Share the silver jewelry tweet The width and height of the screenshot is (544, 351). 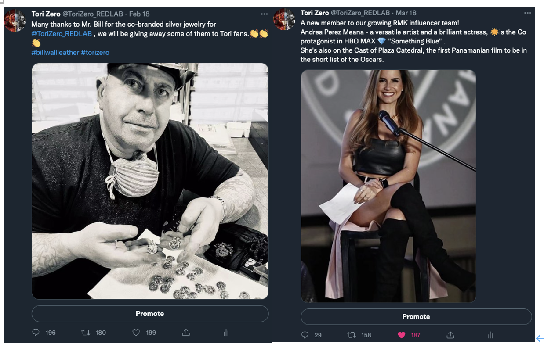(186, 333)
